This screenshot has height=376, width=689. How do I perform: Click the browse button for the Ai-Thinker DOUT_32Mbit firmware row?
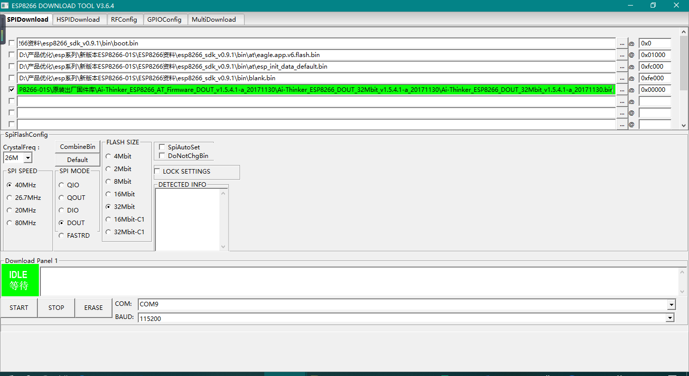pos(622,90)
